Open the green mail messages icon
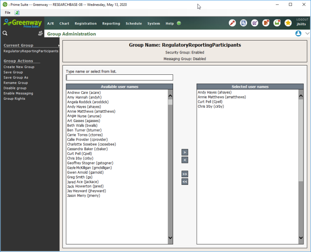This screenshot has height=252, width=311. (x=277, y=23)
